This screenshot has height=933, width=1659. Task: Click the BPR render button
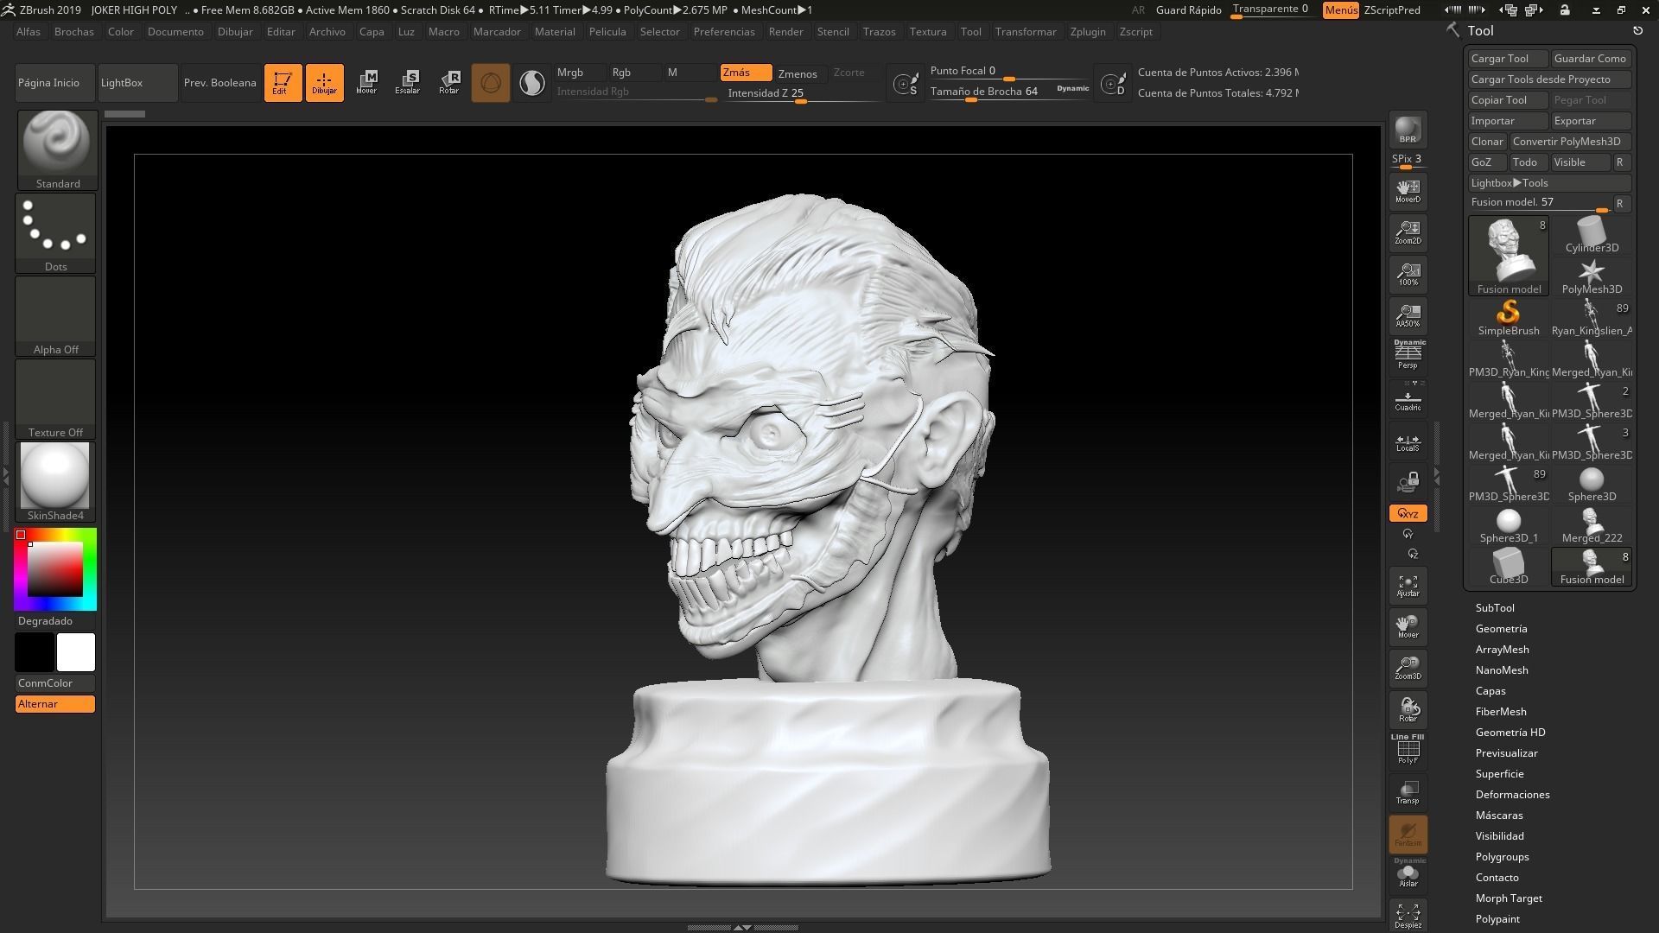click(1408, 130)
